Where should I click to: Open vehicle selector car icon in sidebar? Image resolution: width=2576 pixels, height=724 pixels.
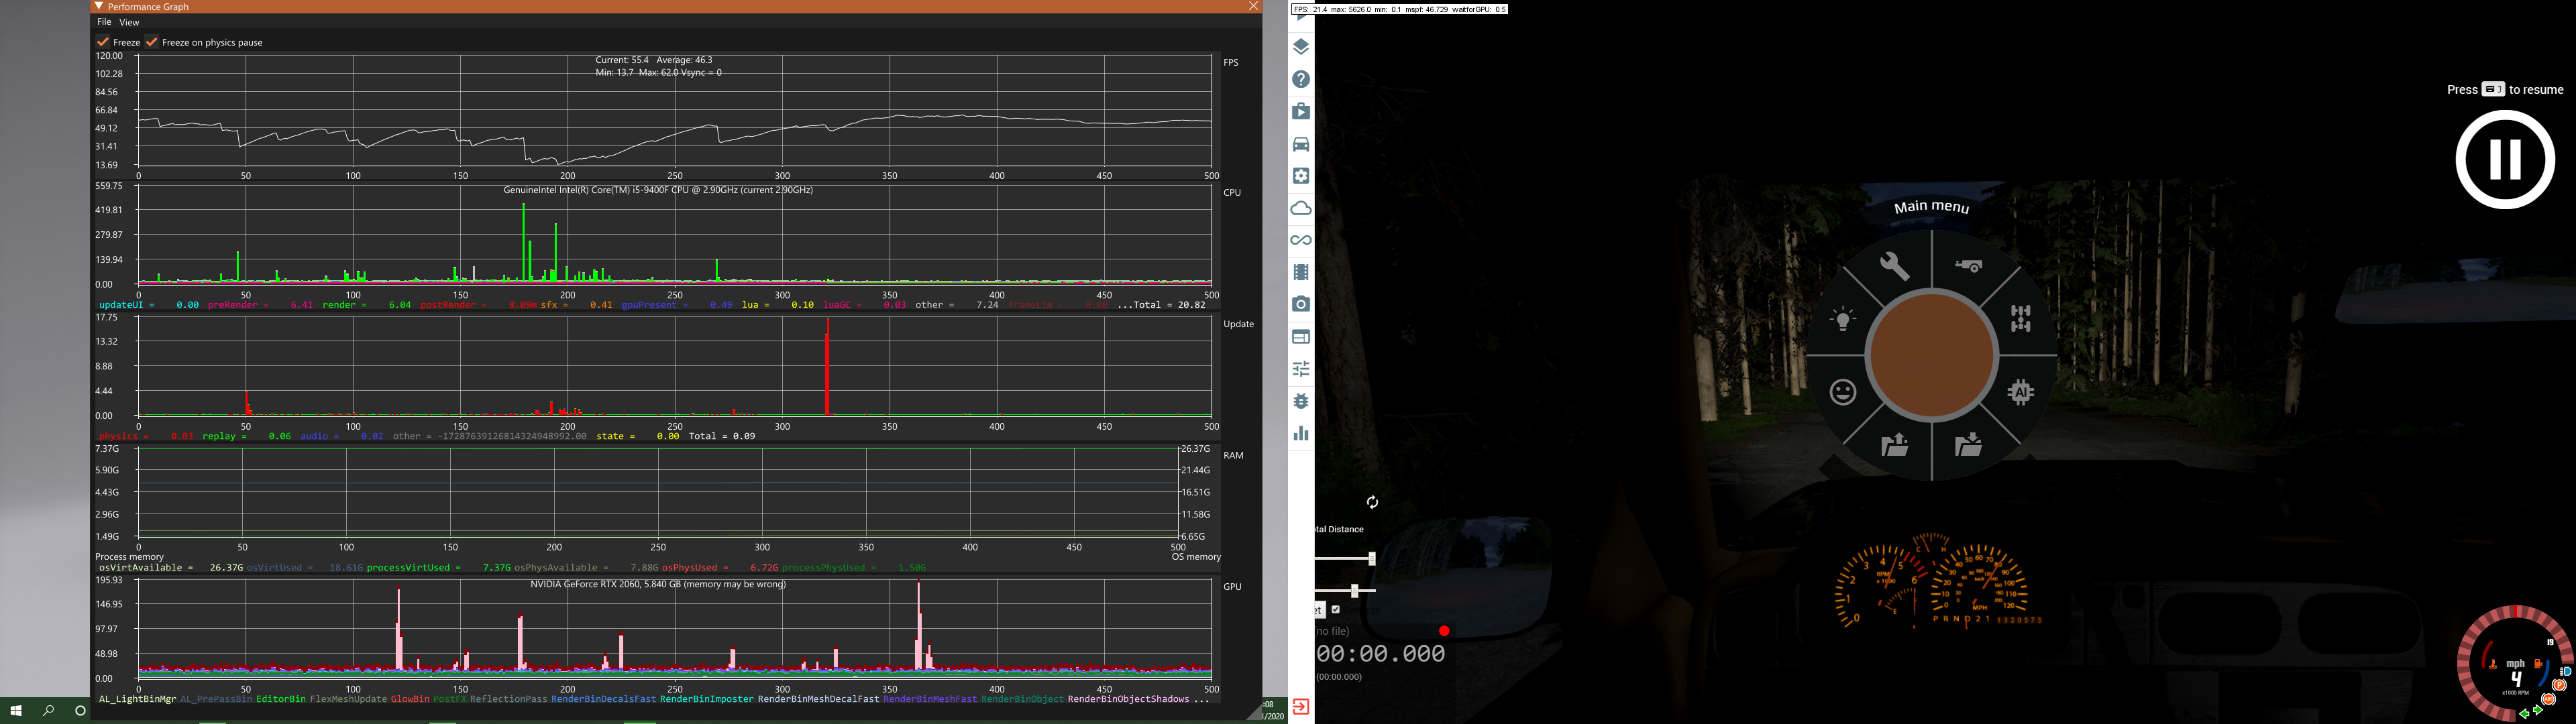click(x=1301, y=144)
